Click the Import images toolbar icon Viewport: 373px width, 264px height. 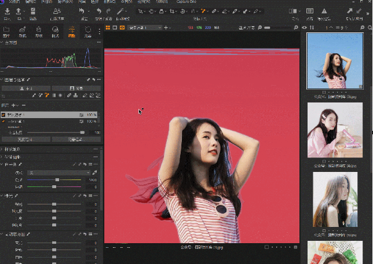tap(8, 12)
